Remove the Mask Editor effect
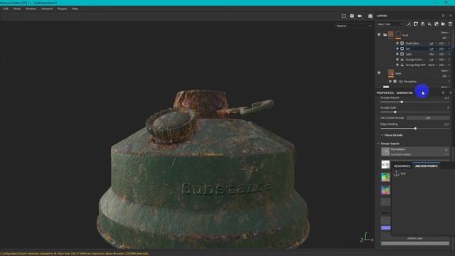This screenshot has width=455, height=256. 449,43
